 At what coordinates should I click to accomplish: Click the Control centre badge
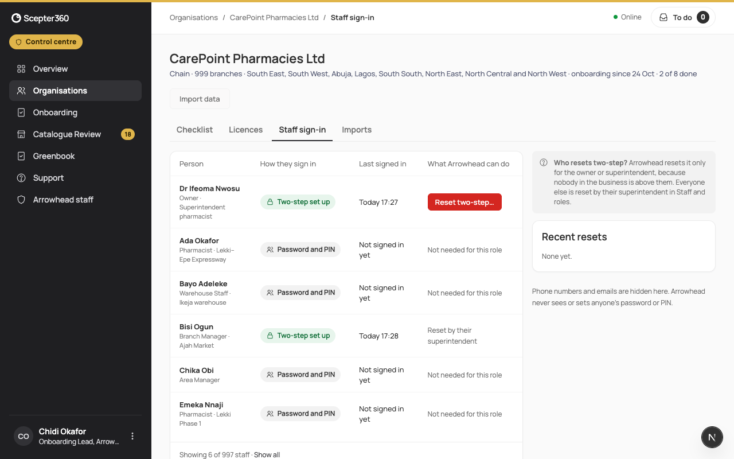coord(46,42)
